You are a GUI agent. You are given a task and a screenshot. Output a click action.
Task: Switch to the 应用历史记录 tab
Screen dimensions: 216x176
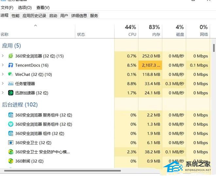coord(34,16)
